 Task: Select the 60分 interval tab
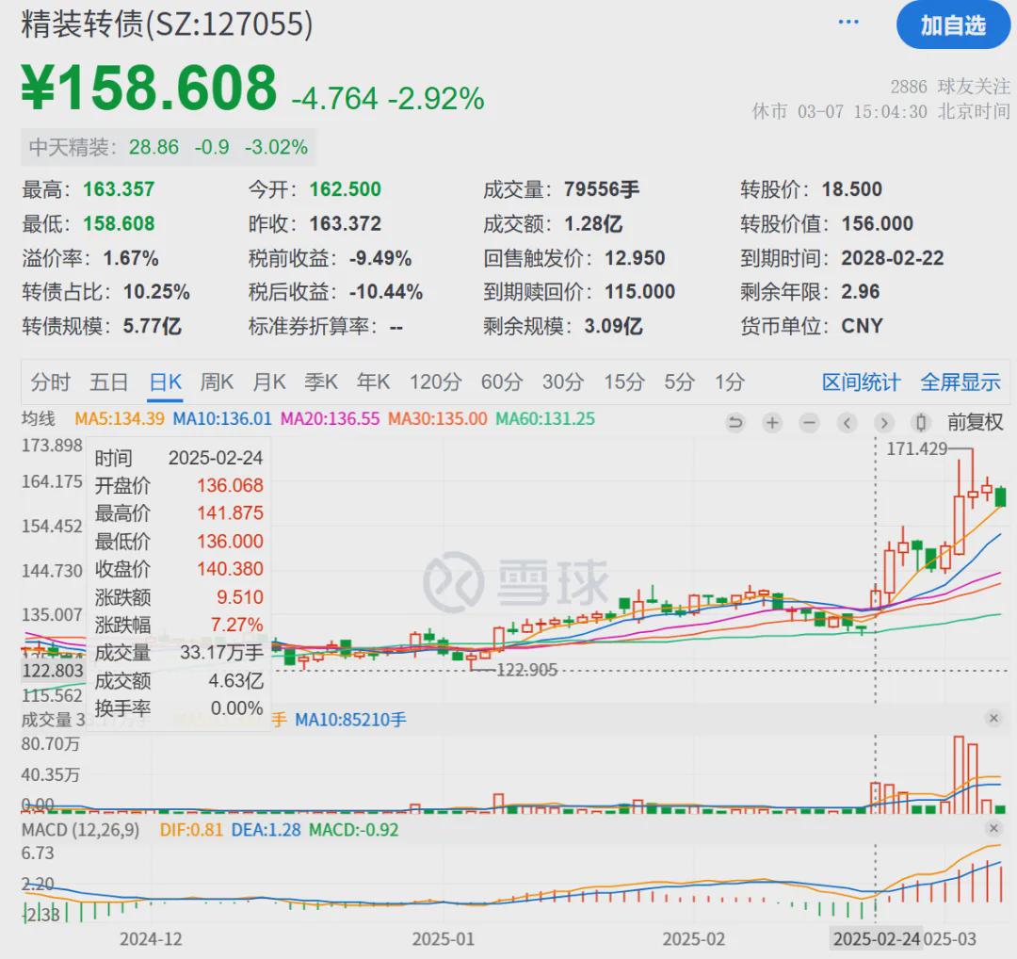[502, 382]
